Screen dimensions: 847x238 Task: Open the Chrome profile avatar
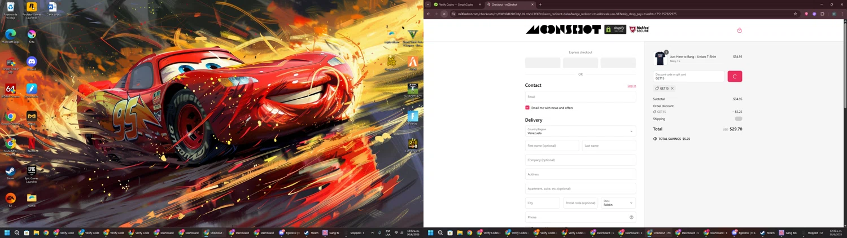click(833, 14)
